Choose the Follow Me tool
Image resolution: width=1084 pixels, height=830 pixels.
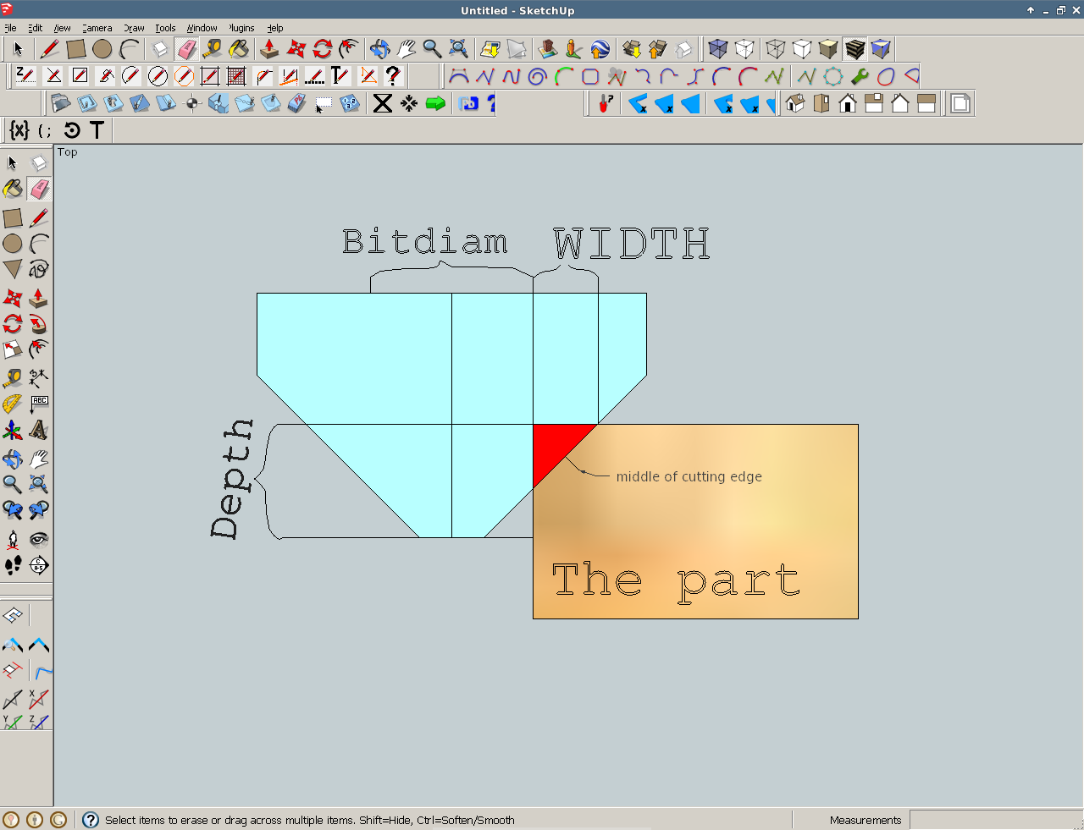38,349
